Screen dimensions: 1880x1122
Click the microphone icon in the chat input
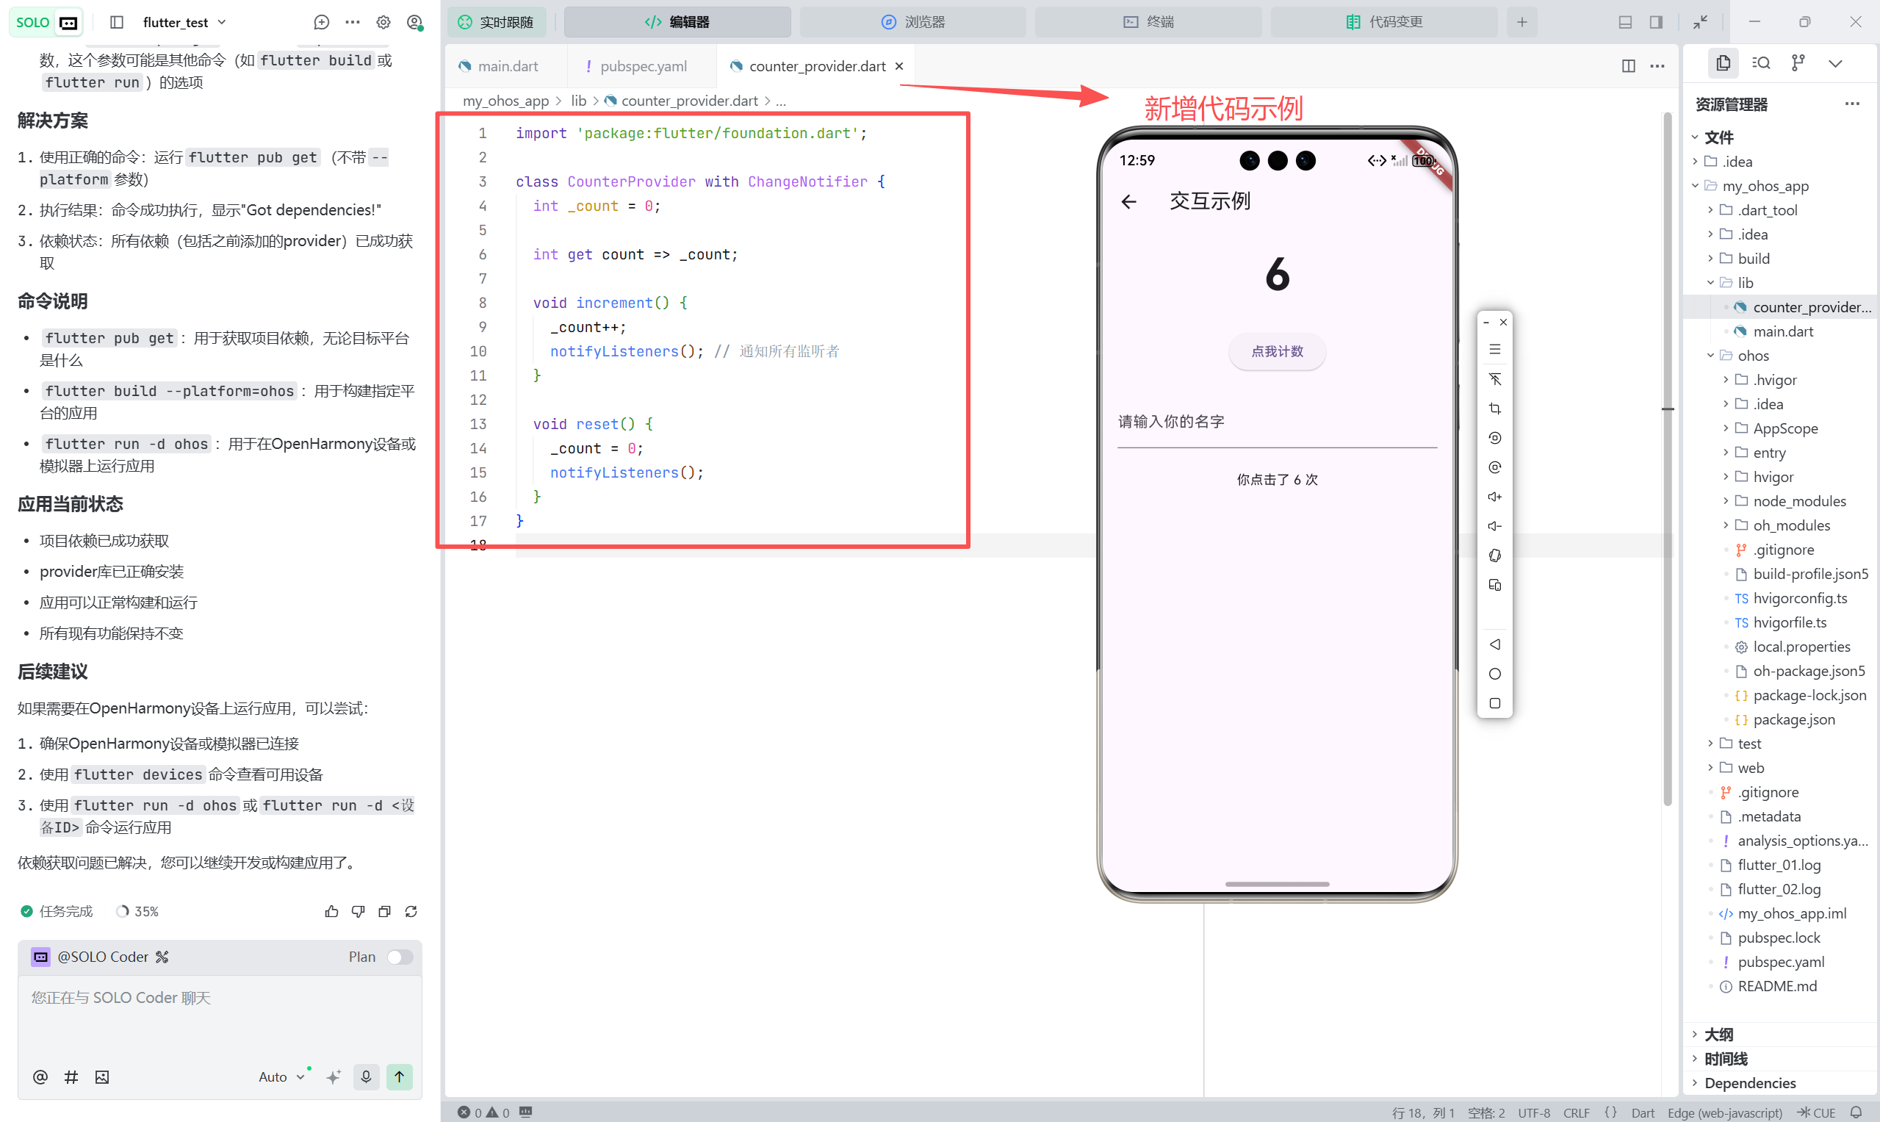click(366, 1076)
